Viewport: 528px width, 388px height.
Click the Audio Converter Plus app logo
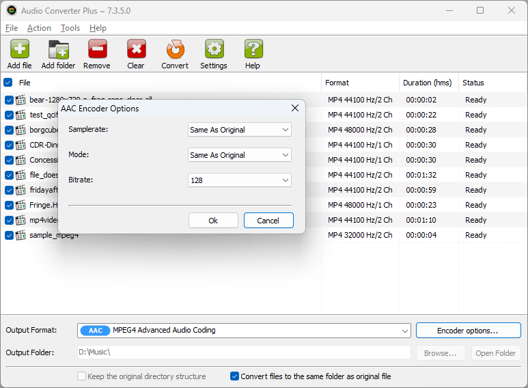point(12,10)
